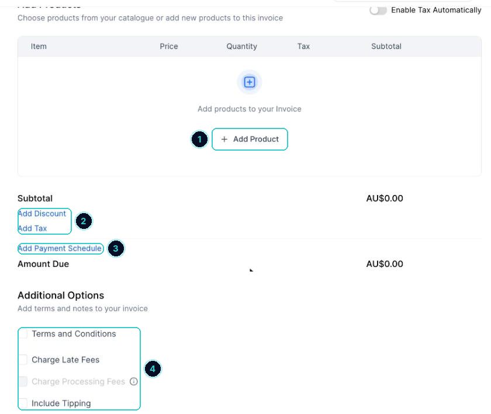The image size is (491, 414).
Task: Click 'Add products to your Invoice' text
Action: click(x=249, y=109)
